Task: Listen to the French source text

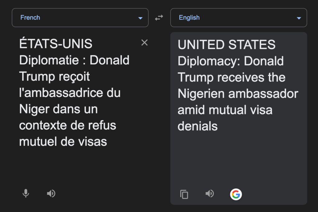Action: click(51, 194)
